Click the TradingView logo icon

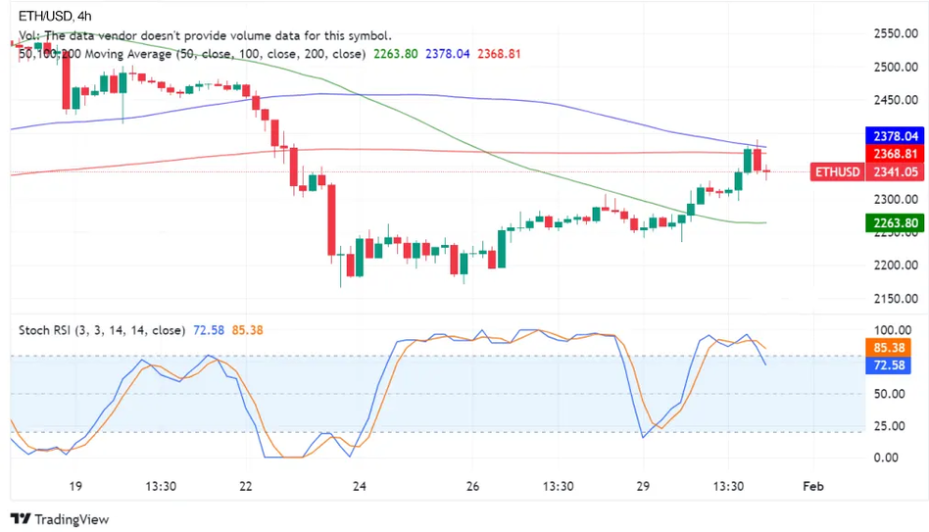(x=20, y=519)
